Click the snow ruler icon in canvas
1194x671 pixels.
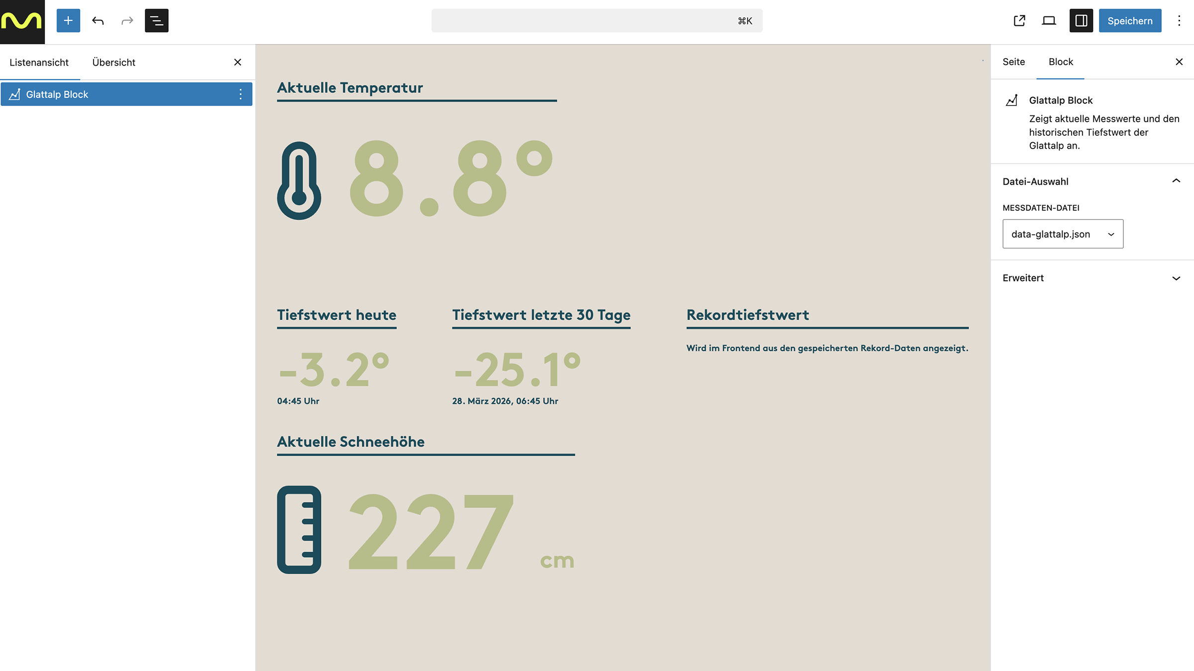pos(299,530)
